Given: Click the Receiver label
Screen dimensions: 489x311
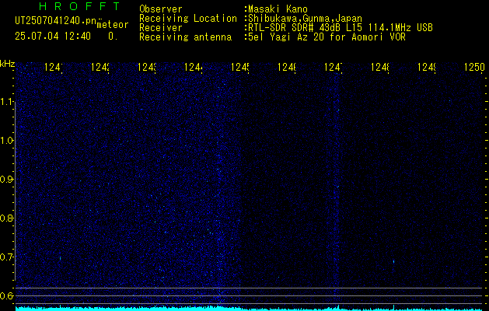Looking at the screenshot, I should [161, 28].
